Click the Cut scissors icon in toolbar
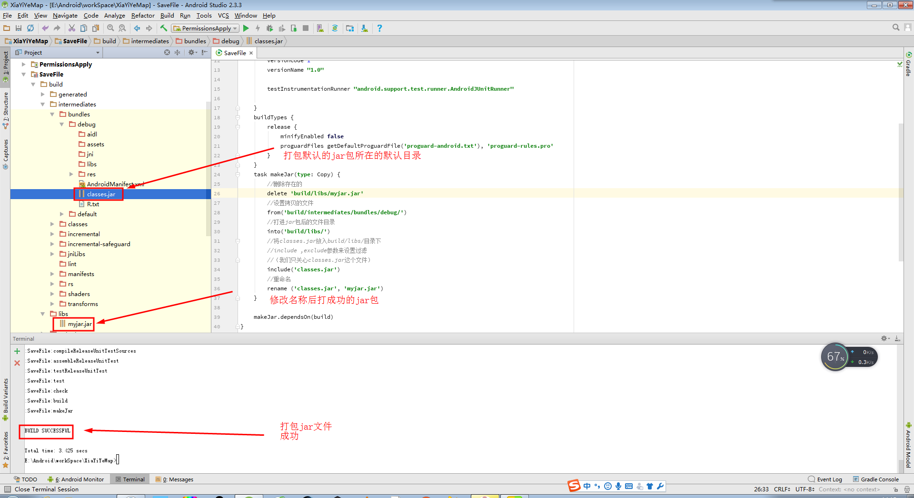This screenshot has height=498, width=914. click(72, 29)
